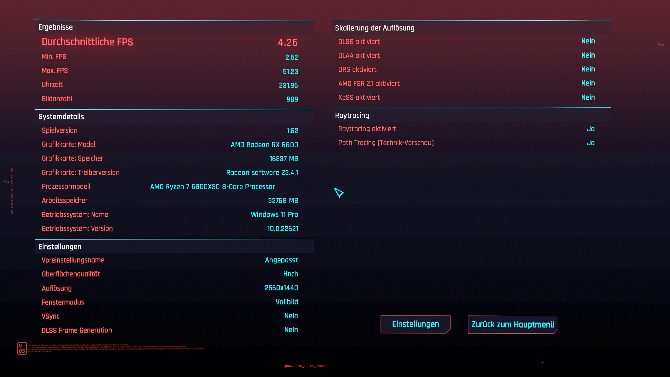
Task: Click the Path Tracing Ja value
Action: (590, 143)
